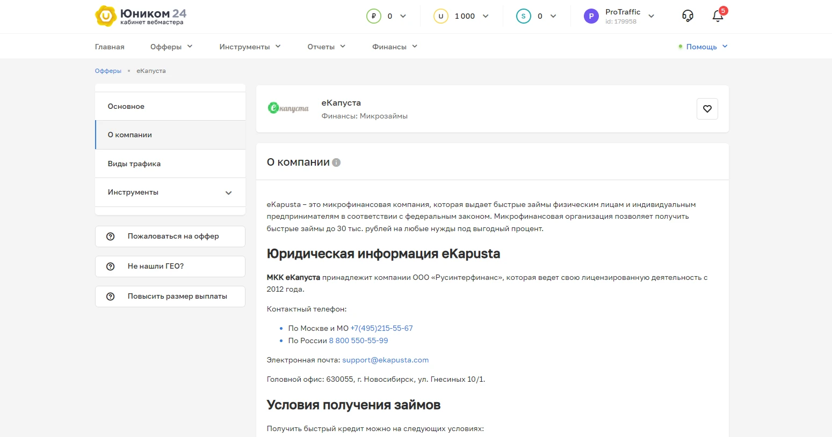The image size is (832, 437).
Task: Expand Инструменты in the sidebar
Action: point(170,192)
